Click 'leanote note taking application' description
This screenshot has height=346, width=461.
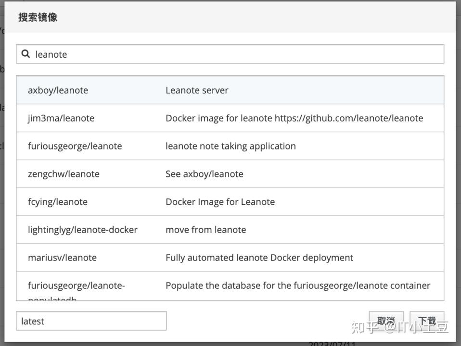point(230,146)
